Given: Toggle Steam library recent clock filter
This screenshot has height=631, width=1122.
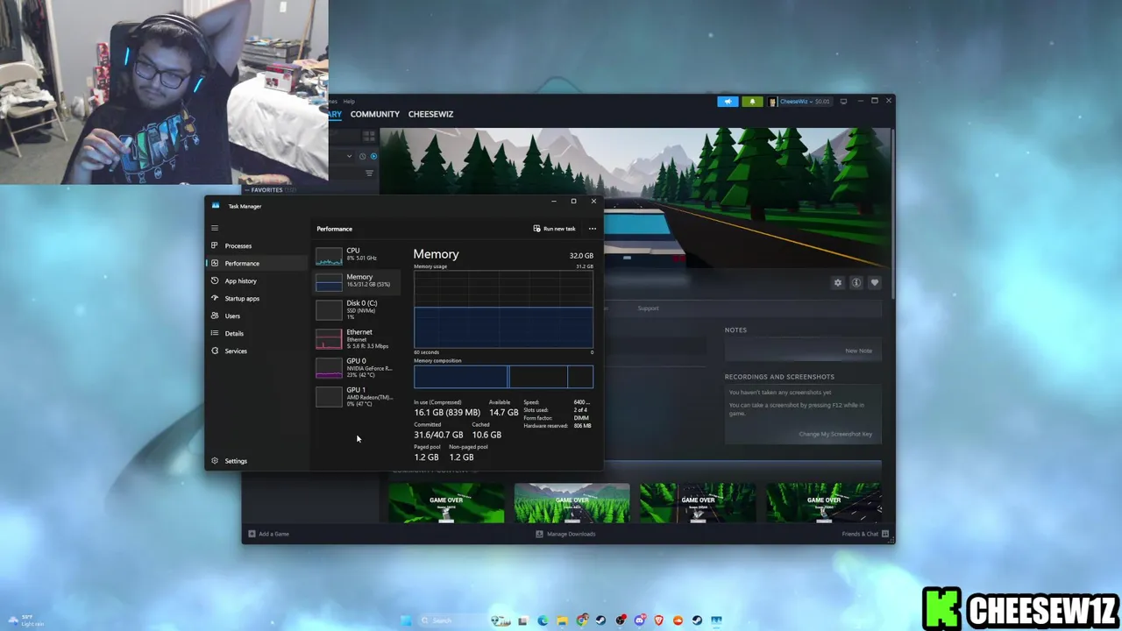Looking at the screenshot, I should click(362, 156).
